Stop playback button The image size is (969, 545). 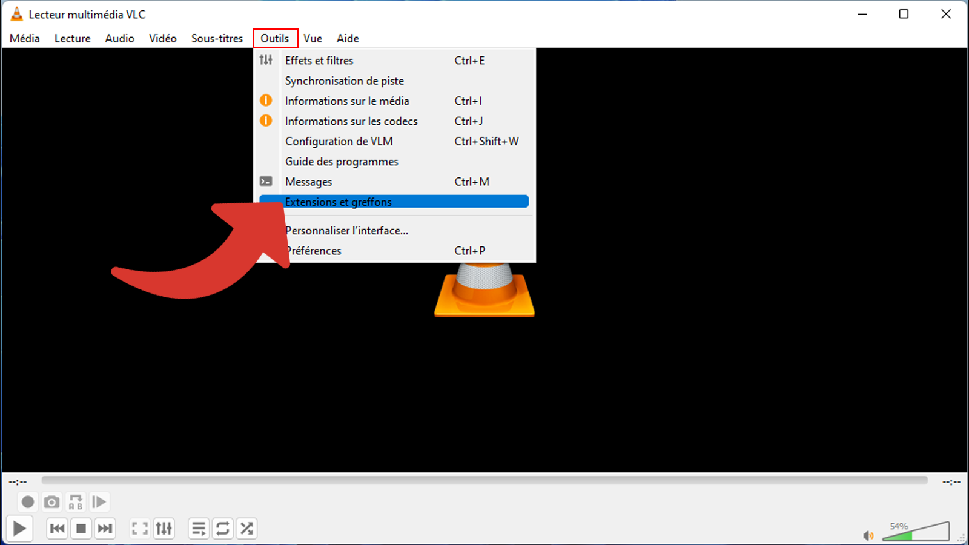coord(81,529)
